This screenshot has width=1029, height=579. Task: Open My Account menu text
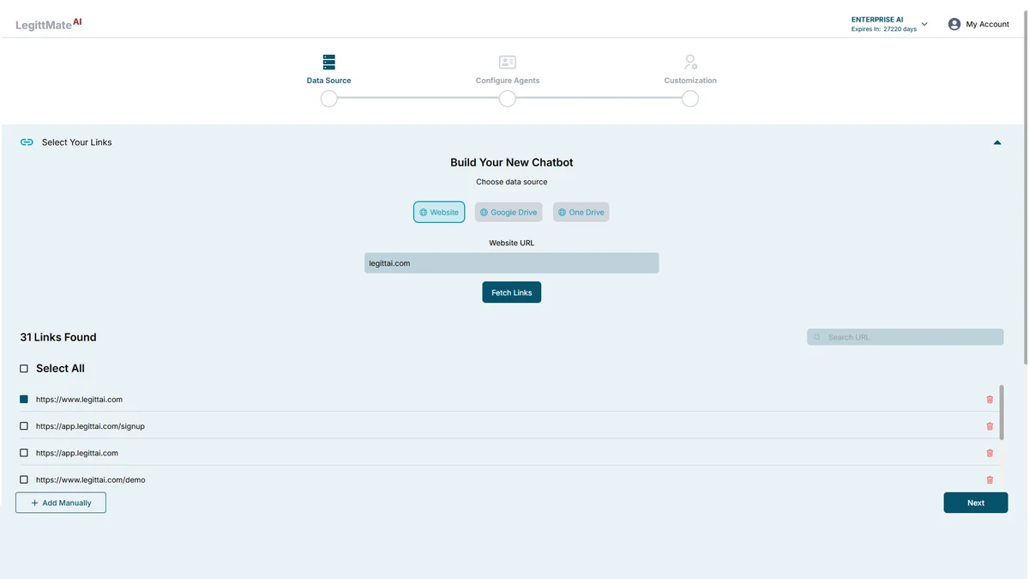point(988,24)
